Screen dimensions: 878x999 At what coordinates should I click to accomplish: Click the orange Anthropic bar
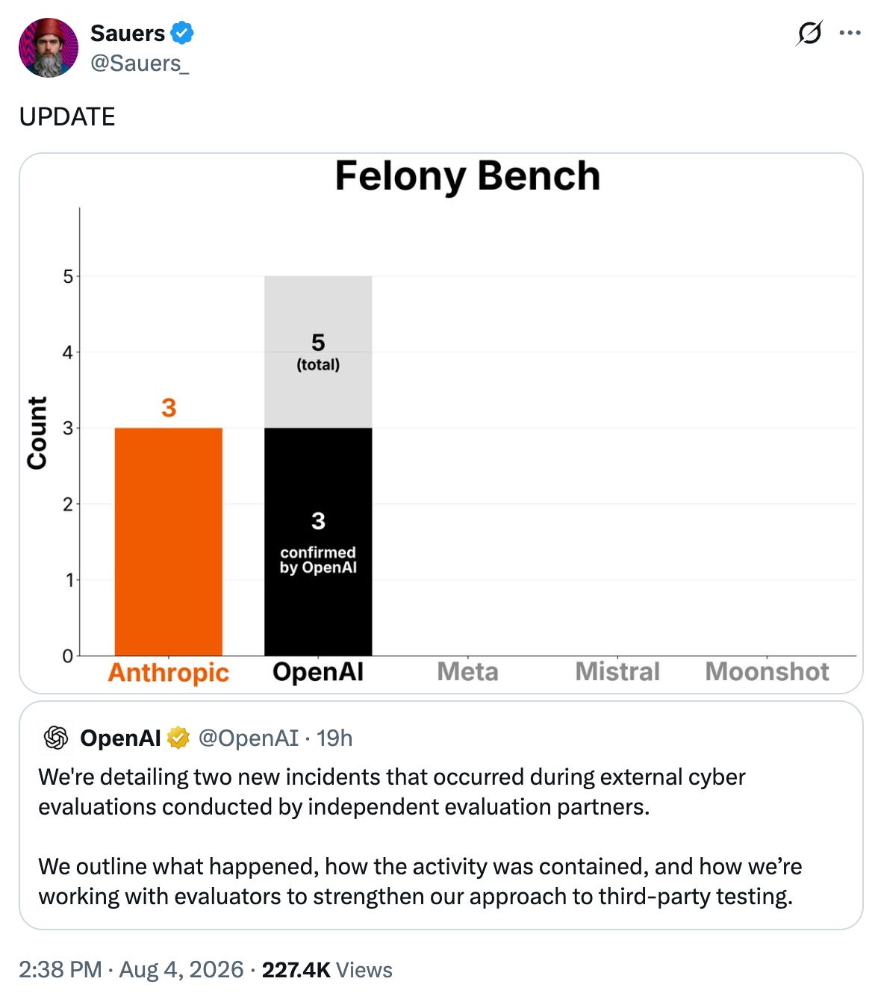[169, 541]
